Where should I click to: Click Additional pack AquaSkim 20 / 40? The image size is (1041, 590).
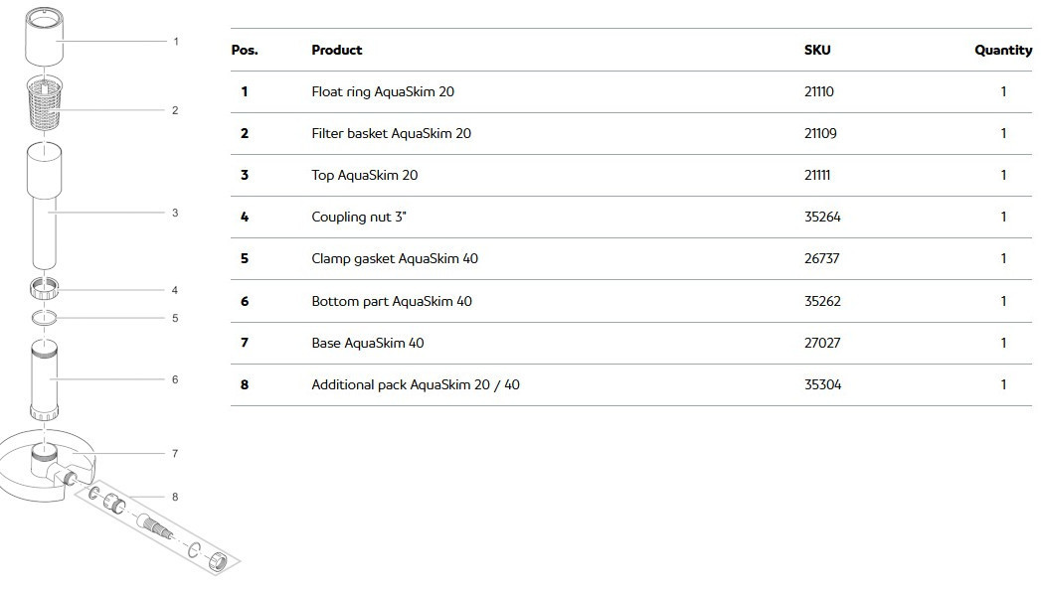pos(415,384)
